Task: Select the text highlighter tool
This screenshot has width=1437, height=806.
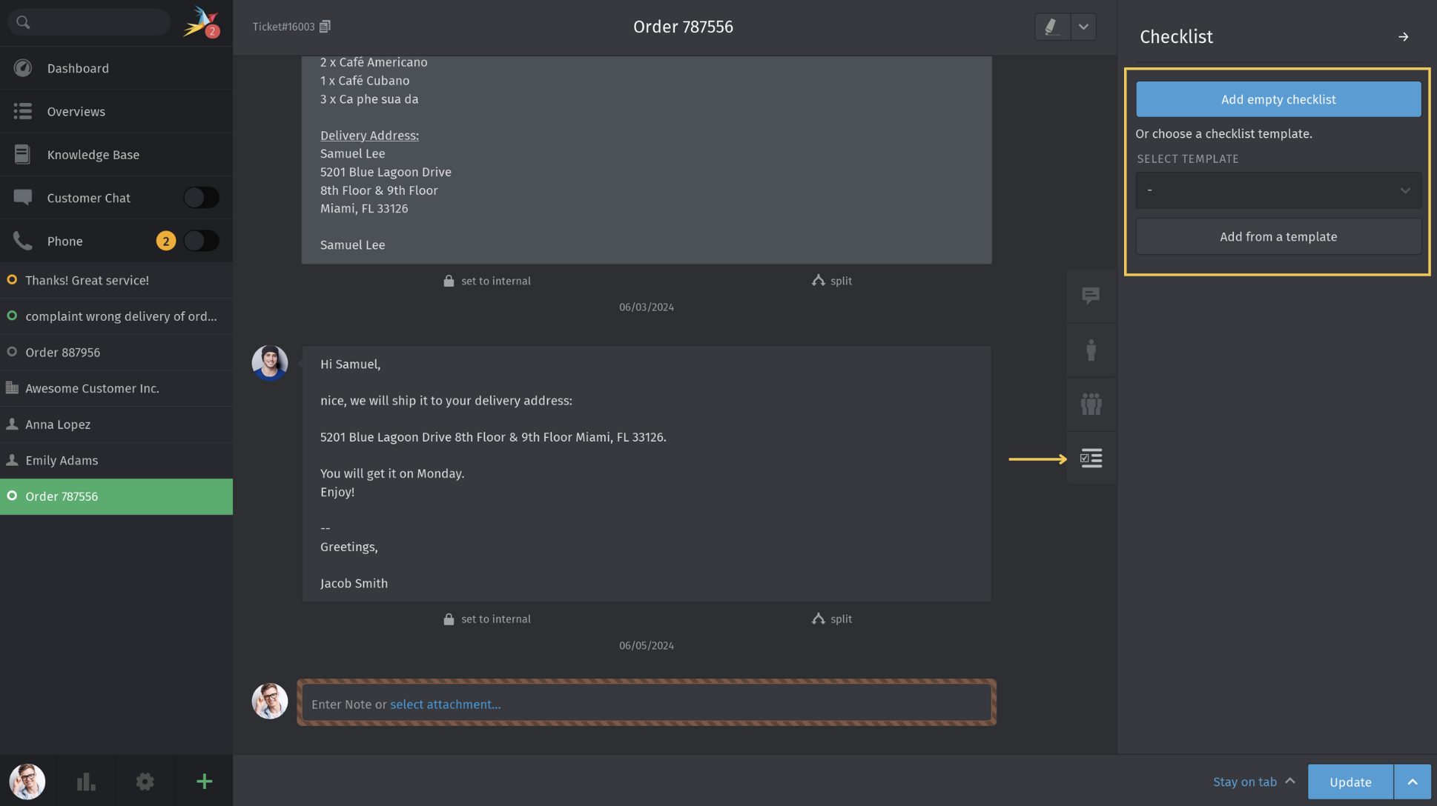Action: 1051,26
